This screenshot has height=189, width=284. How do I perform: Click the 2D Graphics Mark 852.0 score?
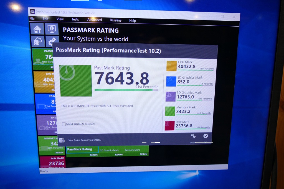183,82
